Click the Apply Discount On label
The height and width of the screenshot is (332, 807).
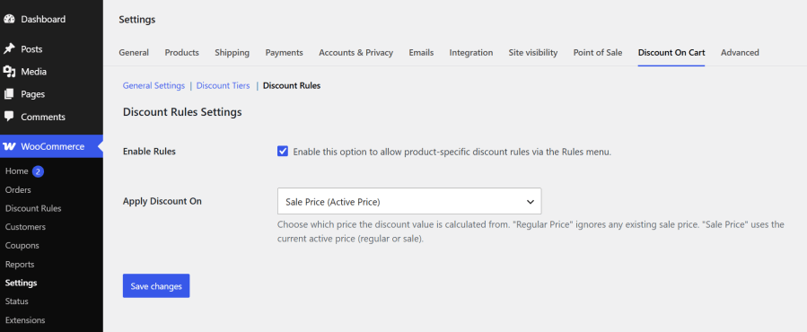coord(162,201)
